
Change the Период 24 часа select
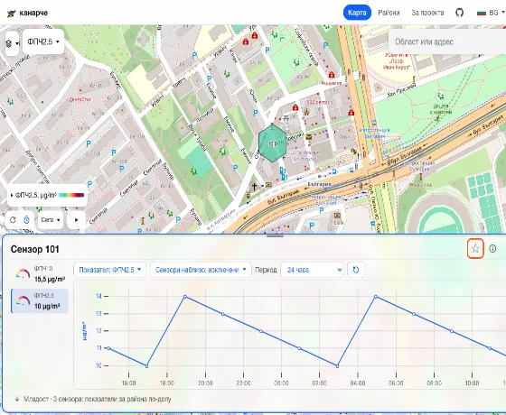312,270
